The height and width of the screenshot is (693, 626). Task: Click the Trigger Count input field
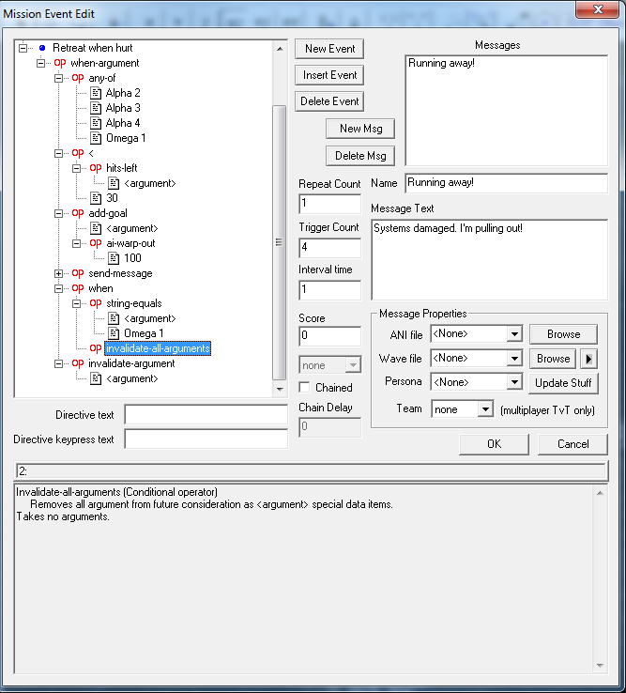(x=329, y=248)
